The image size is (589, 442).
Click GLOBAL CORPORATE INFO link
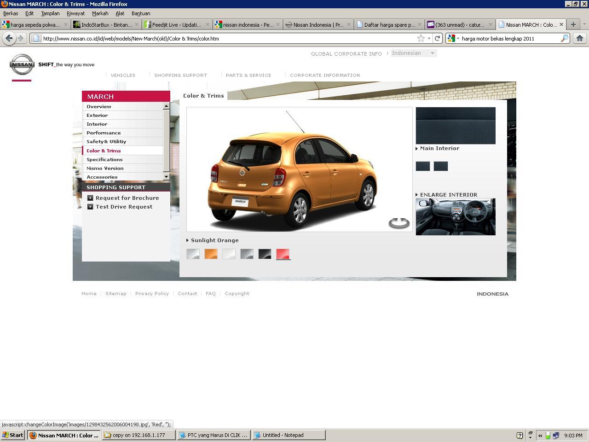click(346, 54)
